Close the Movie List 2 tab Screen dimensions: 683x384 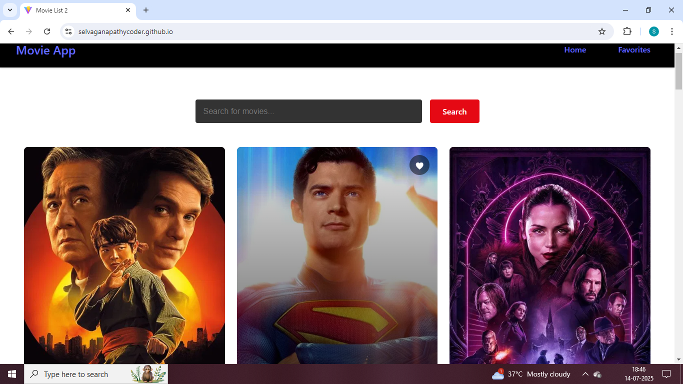point(128,10)
